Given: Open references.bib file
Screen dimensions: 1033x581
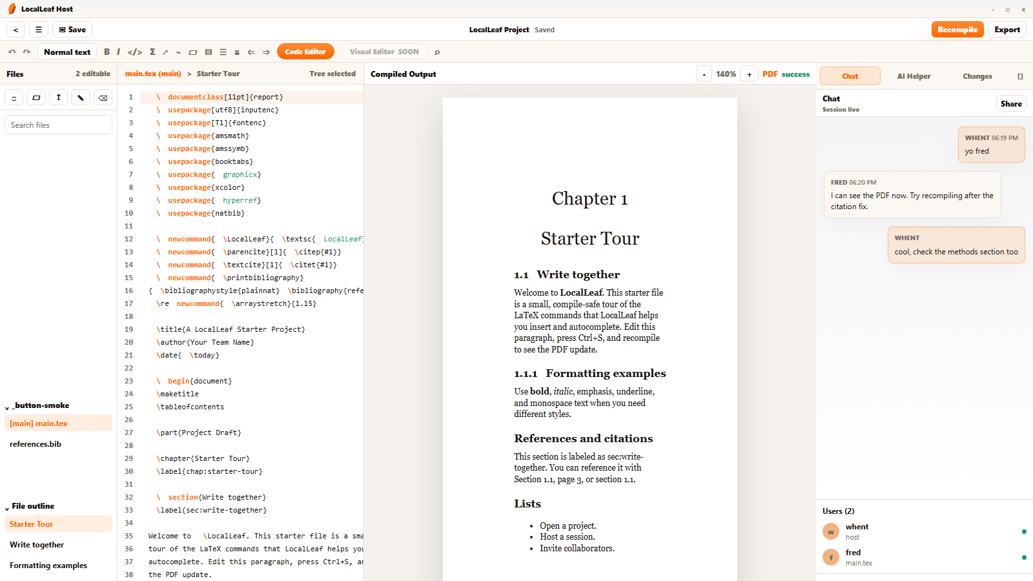Looking at the screenshot, I should point(59,444).
